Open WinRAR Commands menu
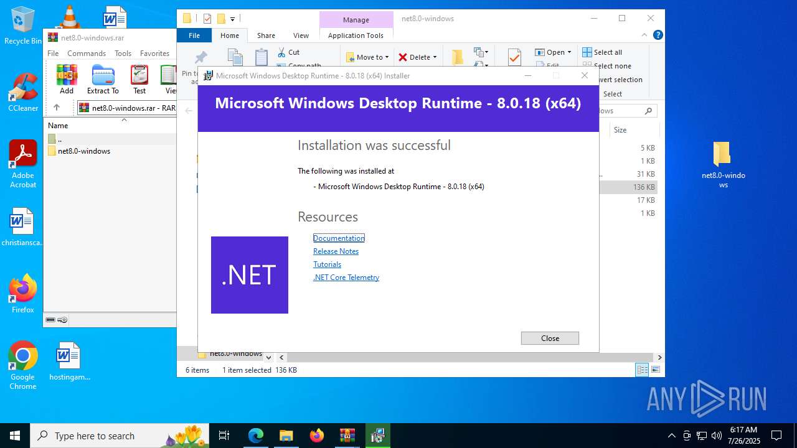This screenshot has height=448, width=797. (x=87, y=54)
